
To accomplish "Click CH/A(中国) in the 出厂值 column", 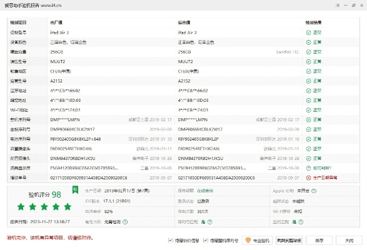I will [x=61, y=71].
